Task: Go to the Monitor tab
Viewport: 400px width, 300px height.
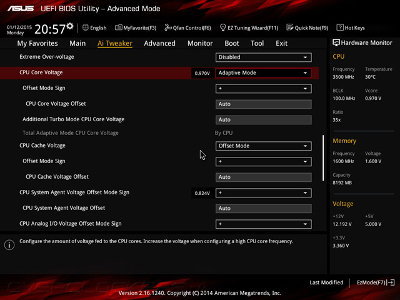Action: tap(200, 43)
